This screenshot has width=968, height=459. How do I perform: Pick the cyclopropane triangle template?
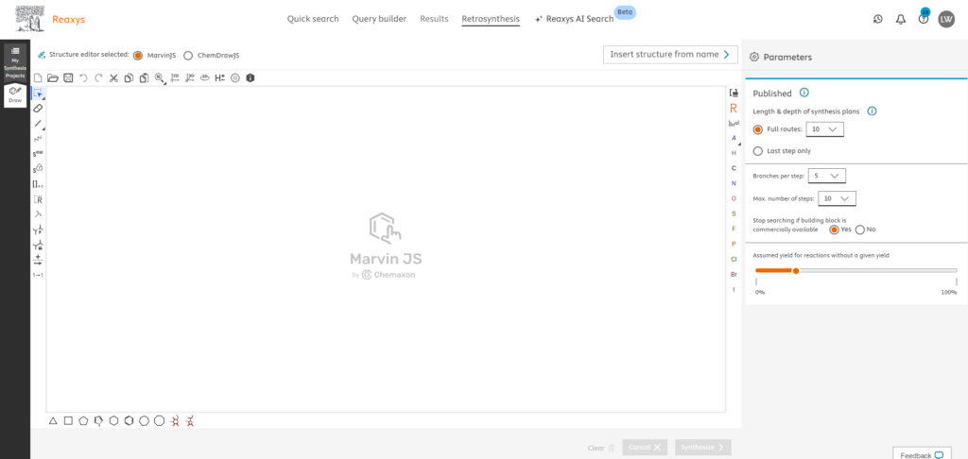tap(54, 420)
